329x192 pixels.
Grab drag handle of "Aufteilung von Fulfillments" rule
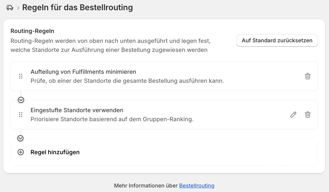21,76
